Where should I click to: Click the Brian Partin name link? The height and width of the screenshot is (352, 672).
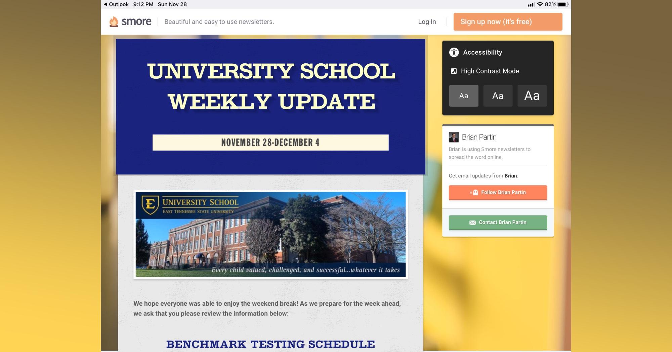pyautogui.click(x=479, y=137)
